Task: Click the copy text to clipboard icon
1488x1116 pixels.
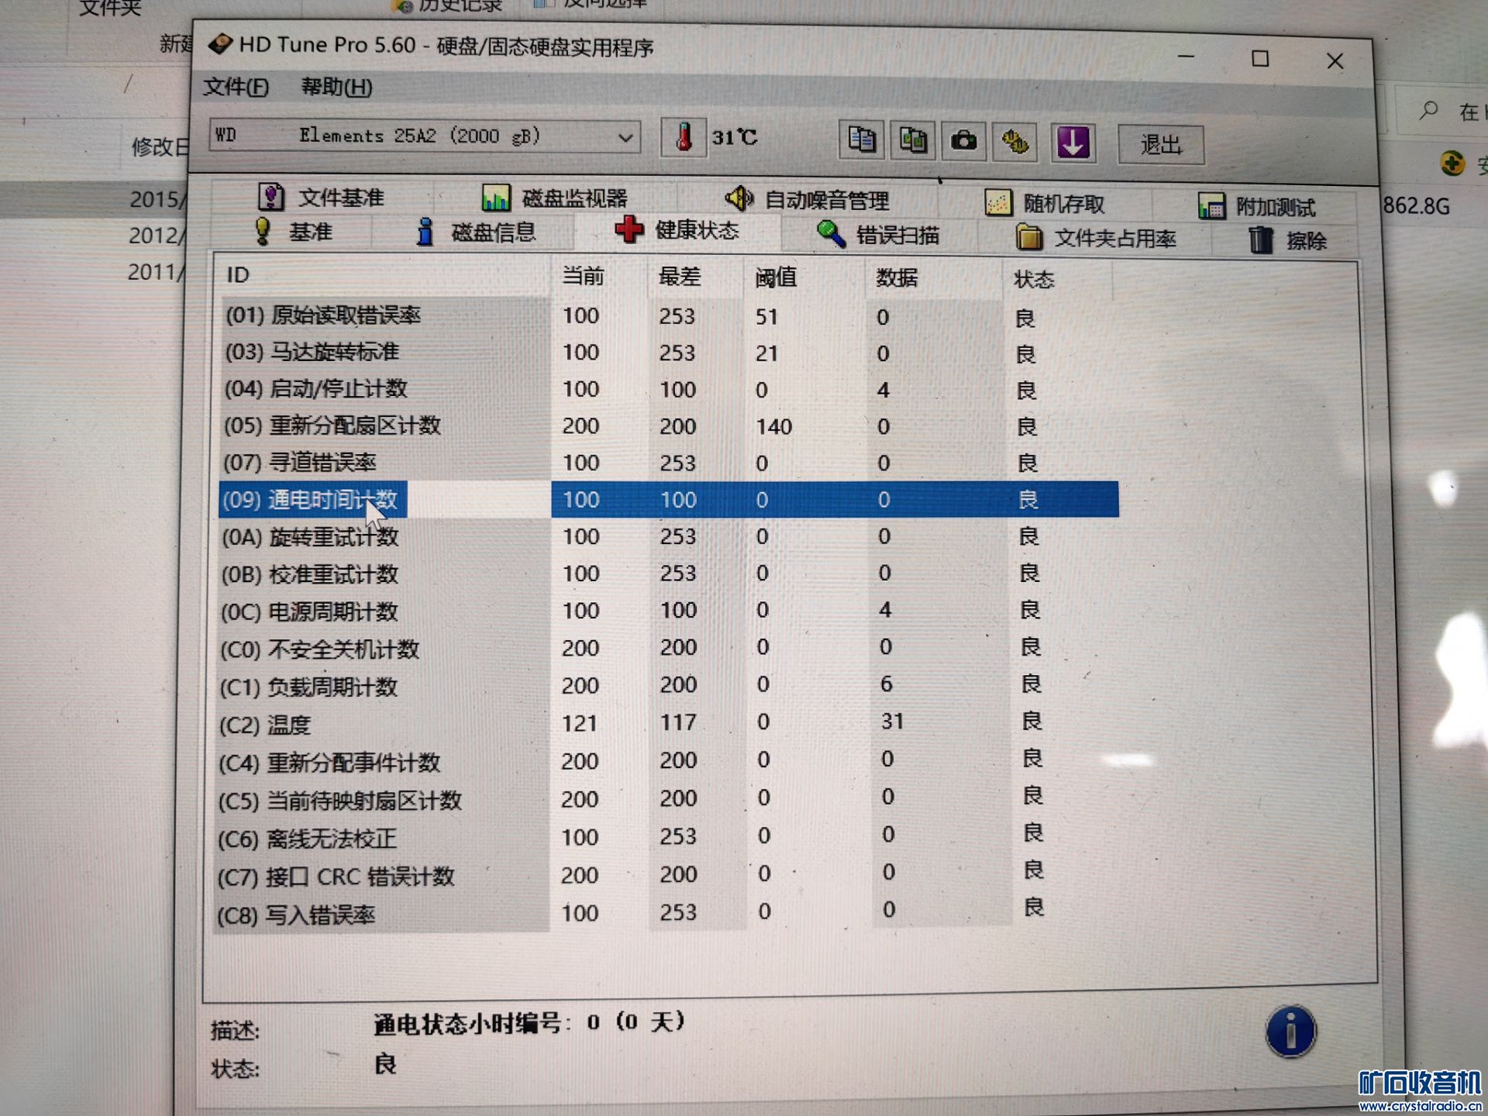Action: tap(861, 140)
